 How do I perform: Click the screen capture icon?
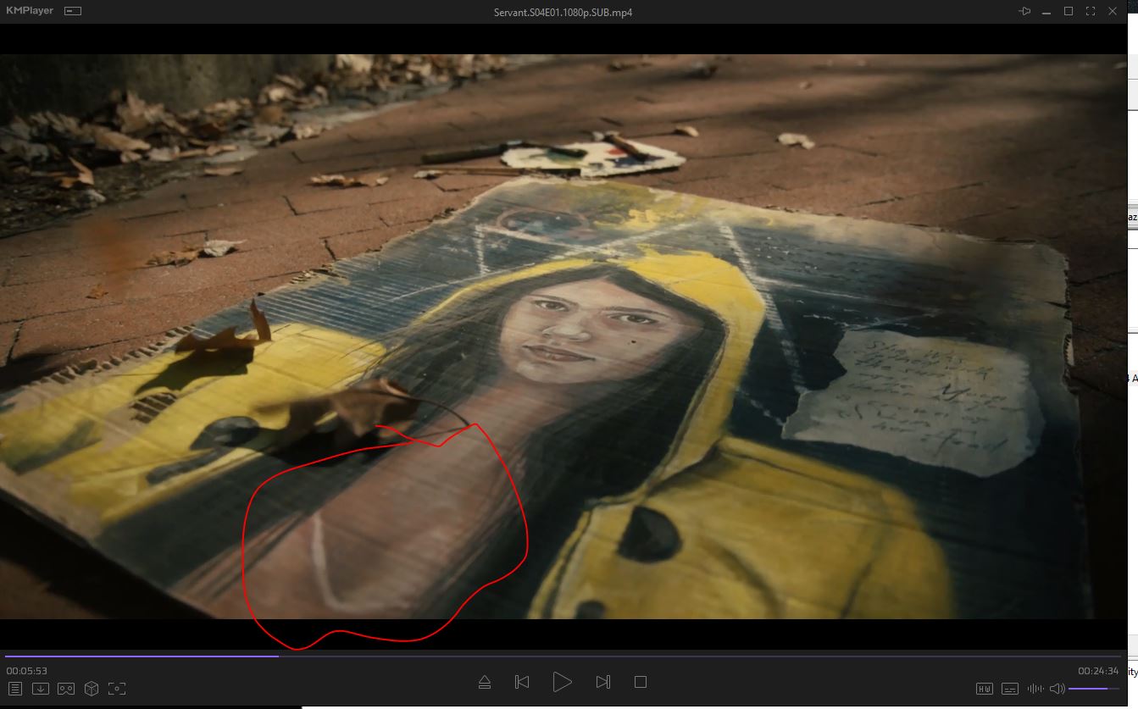click(x=117, y=689)
